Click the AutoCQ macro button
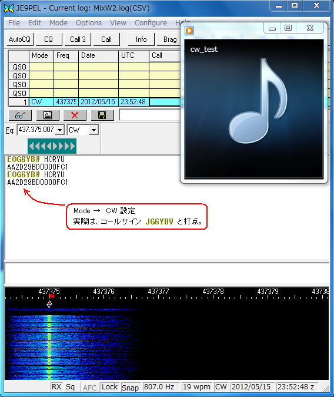Image resolution: width=334 pixels, height=397 pixels. coord(20,39)
